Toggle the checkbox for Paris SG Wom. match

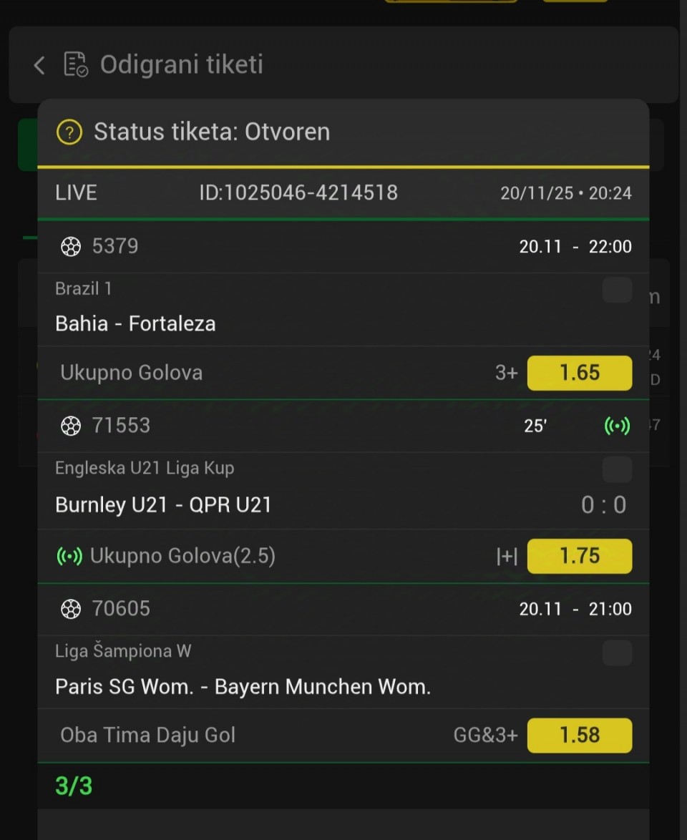617,653
